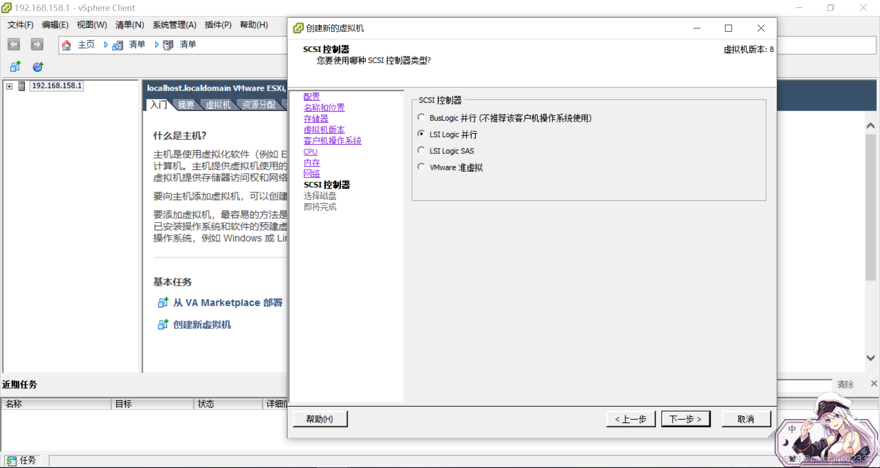Screen dimensions: 880x468
Task: Go to wizard step 内存
Action: pos(312,163)
